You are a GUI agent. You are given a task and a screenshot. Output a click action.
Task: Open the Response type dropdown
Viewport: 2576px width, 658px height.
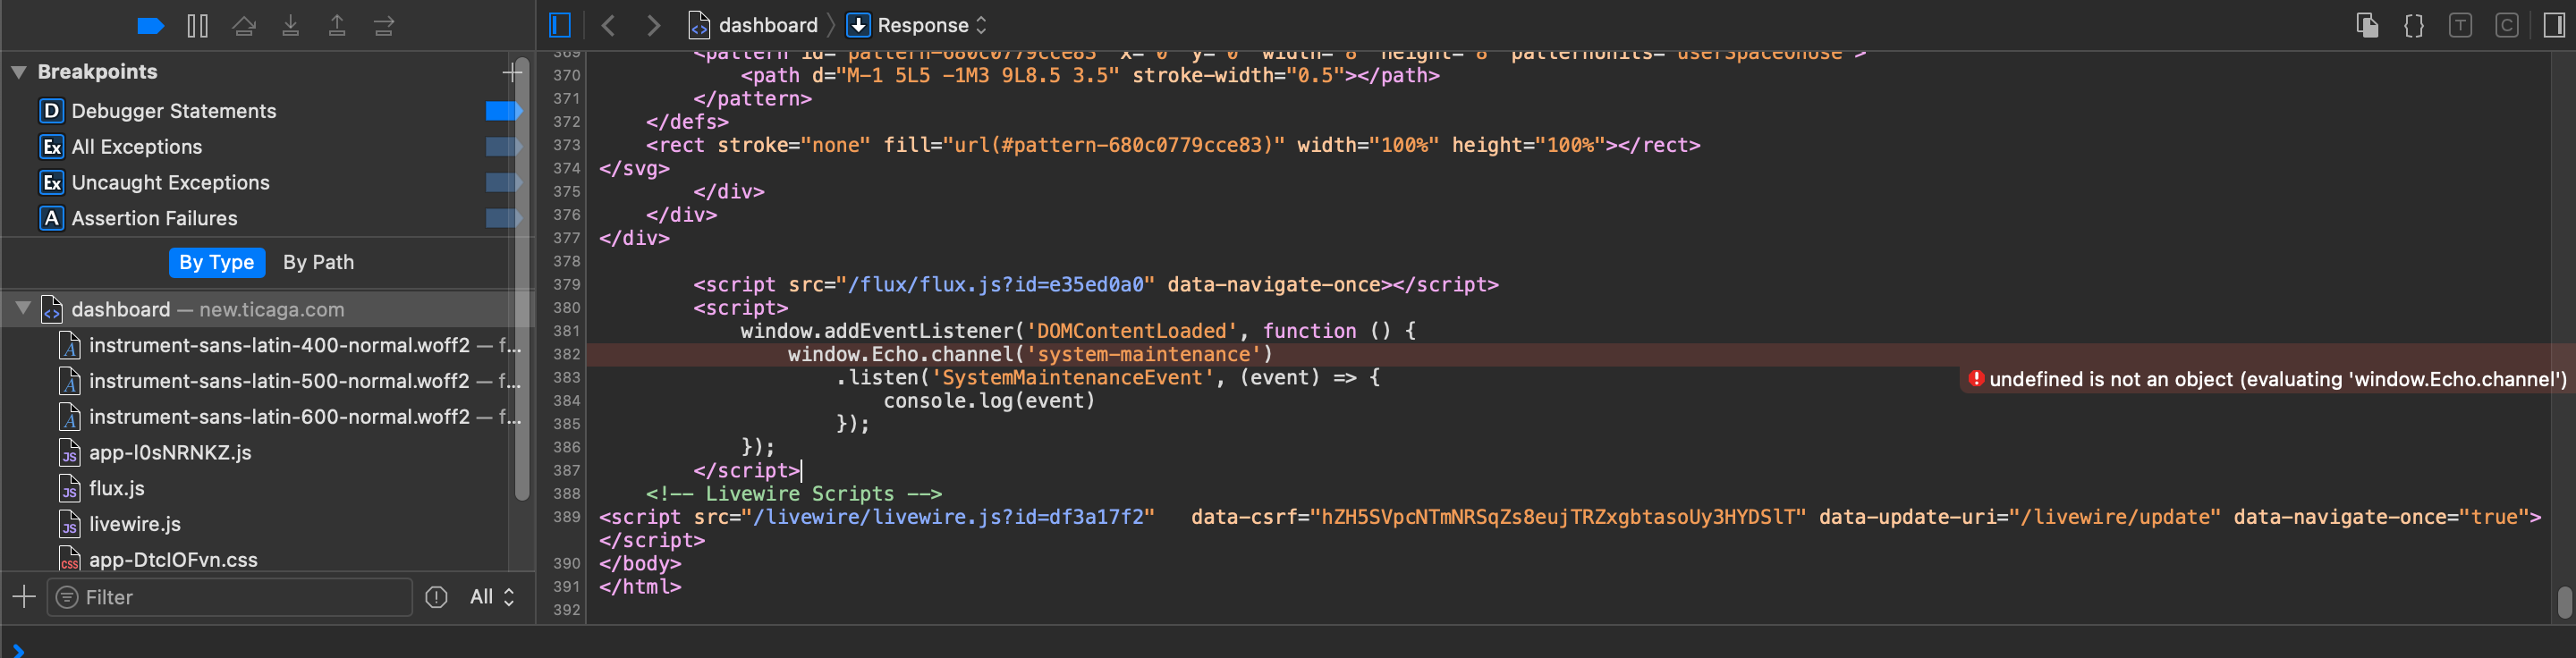point(918,26)
